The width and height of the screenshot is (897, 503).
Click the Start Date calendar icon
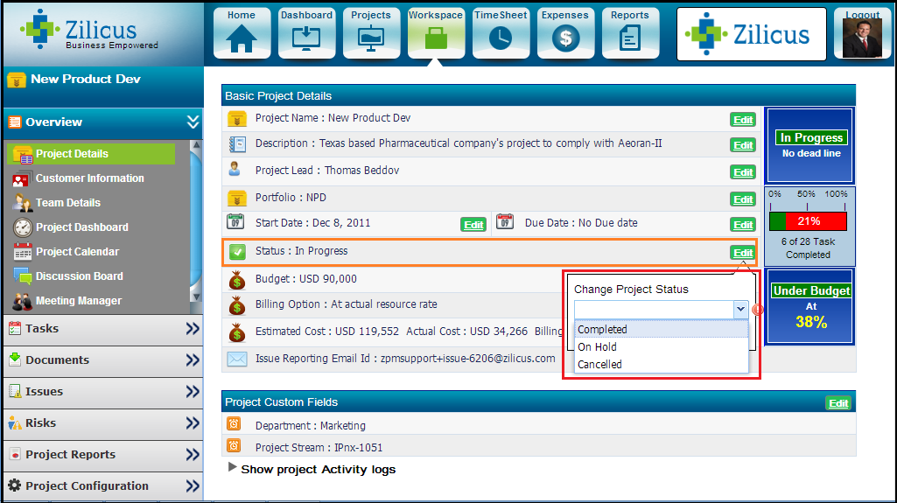click(235, 223)
